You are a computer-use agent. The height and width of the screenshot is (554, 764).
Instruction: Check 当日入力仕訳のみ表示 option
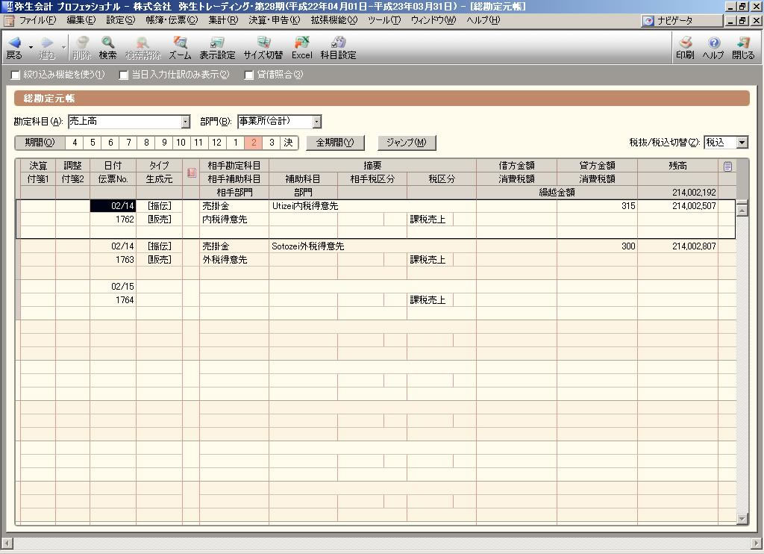click(124, 75)
